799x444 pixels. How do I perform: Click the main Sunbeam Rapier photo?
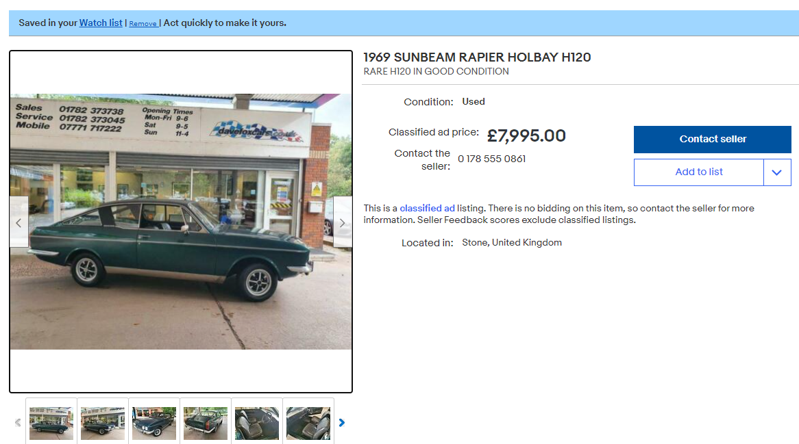pos(181,222)
